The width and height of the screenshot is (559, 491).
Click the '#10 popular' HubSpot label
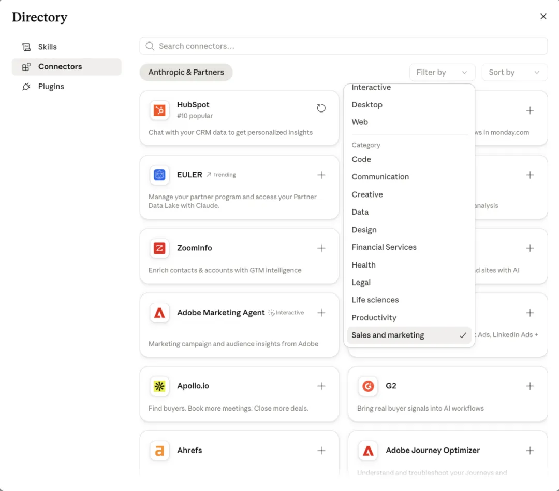(x=195, y=116)
